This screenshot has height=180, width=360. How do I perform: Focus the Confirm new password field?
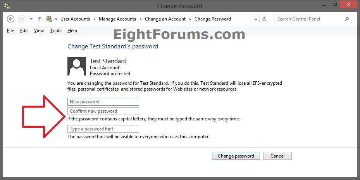click(103, 111)
